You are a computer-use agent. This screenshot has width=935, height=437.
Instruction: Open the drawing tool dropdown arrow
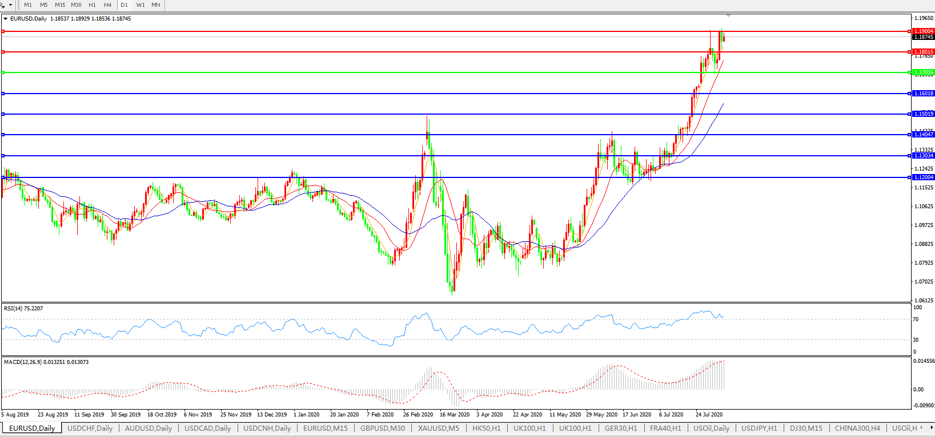[x=10, y=5]
